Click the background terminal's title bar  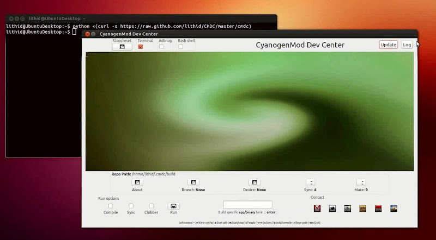coord(141,18)
